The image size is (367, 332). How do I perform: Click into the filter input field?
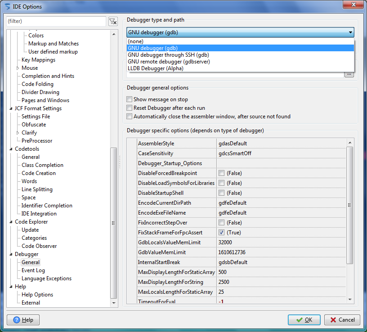coord(56,21)
